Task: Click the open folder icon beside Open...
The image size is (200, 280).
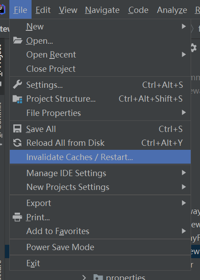Action: point(18,41)
